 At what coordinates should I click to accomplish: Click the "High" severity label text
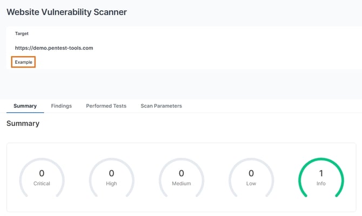click(x=111, y=184)
